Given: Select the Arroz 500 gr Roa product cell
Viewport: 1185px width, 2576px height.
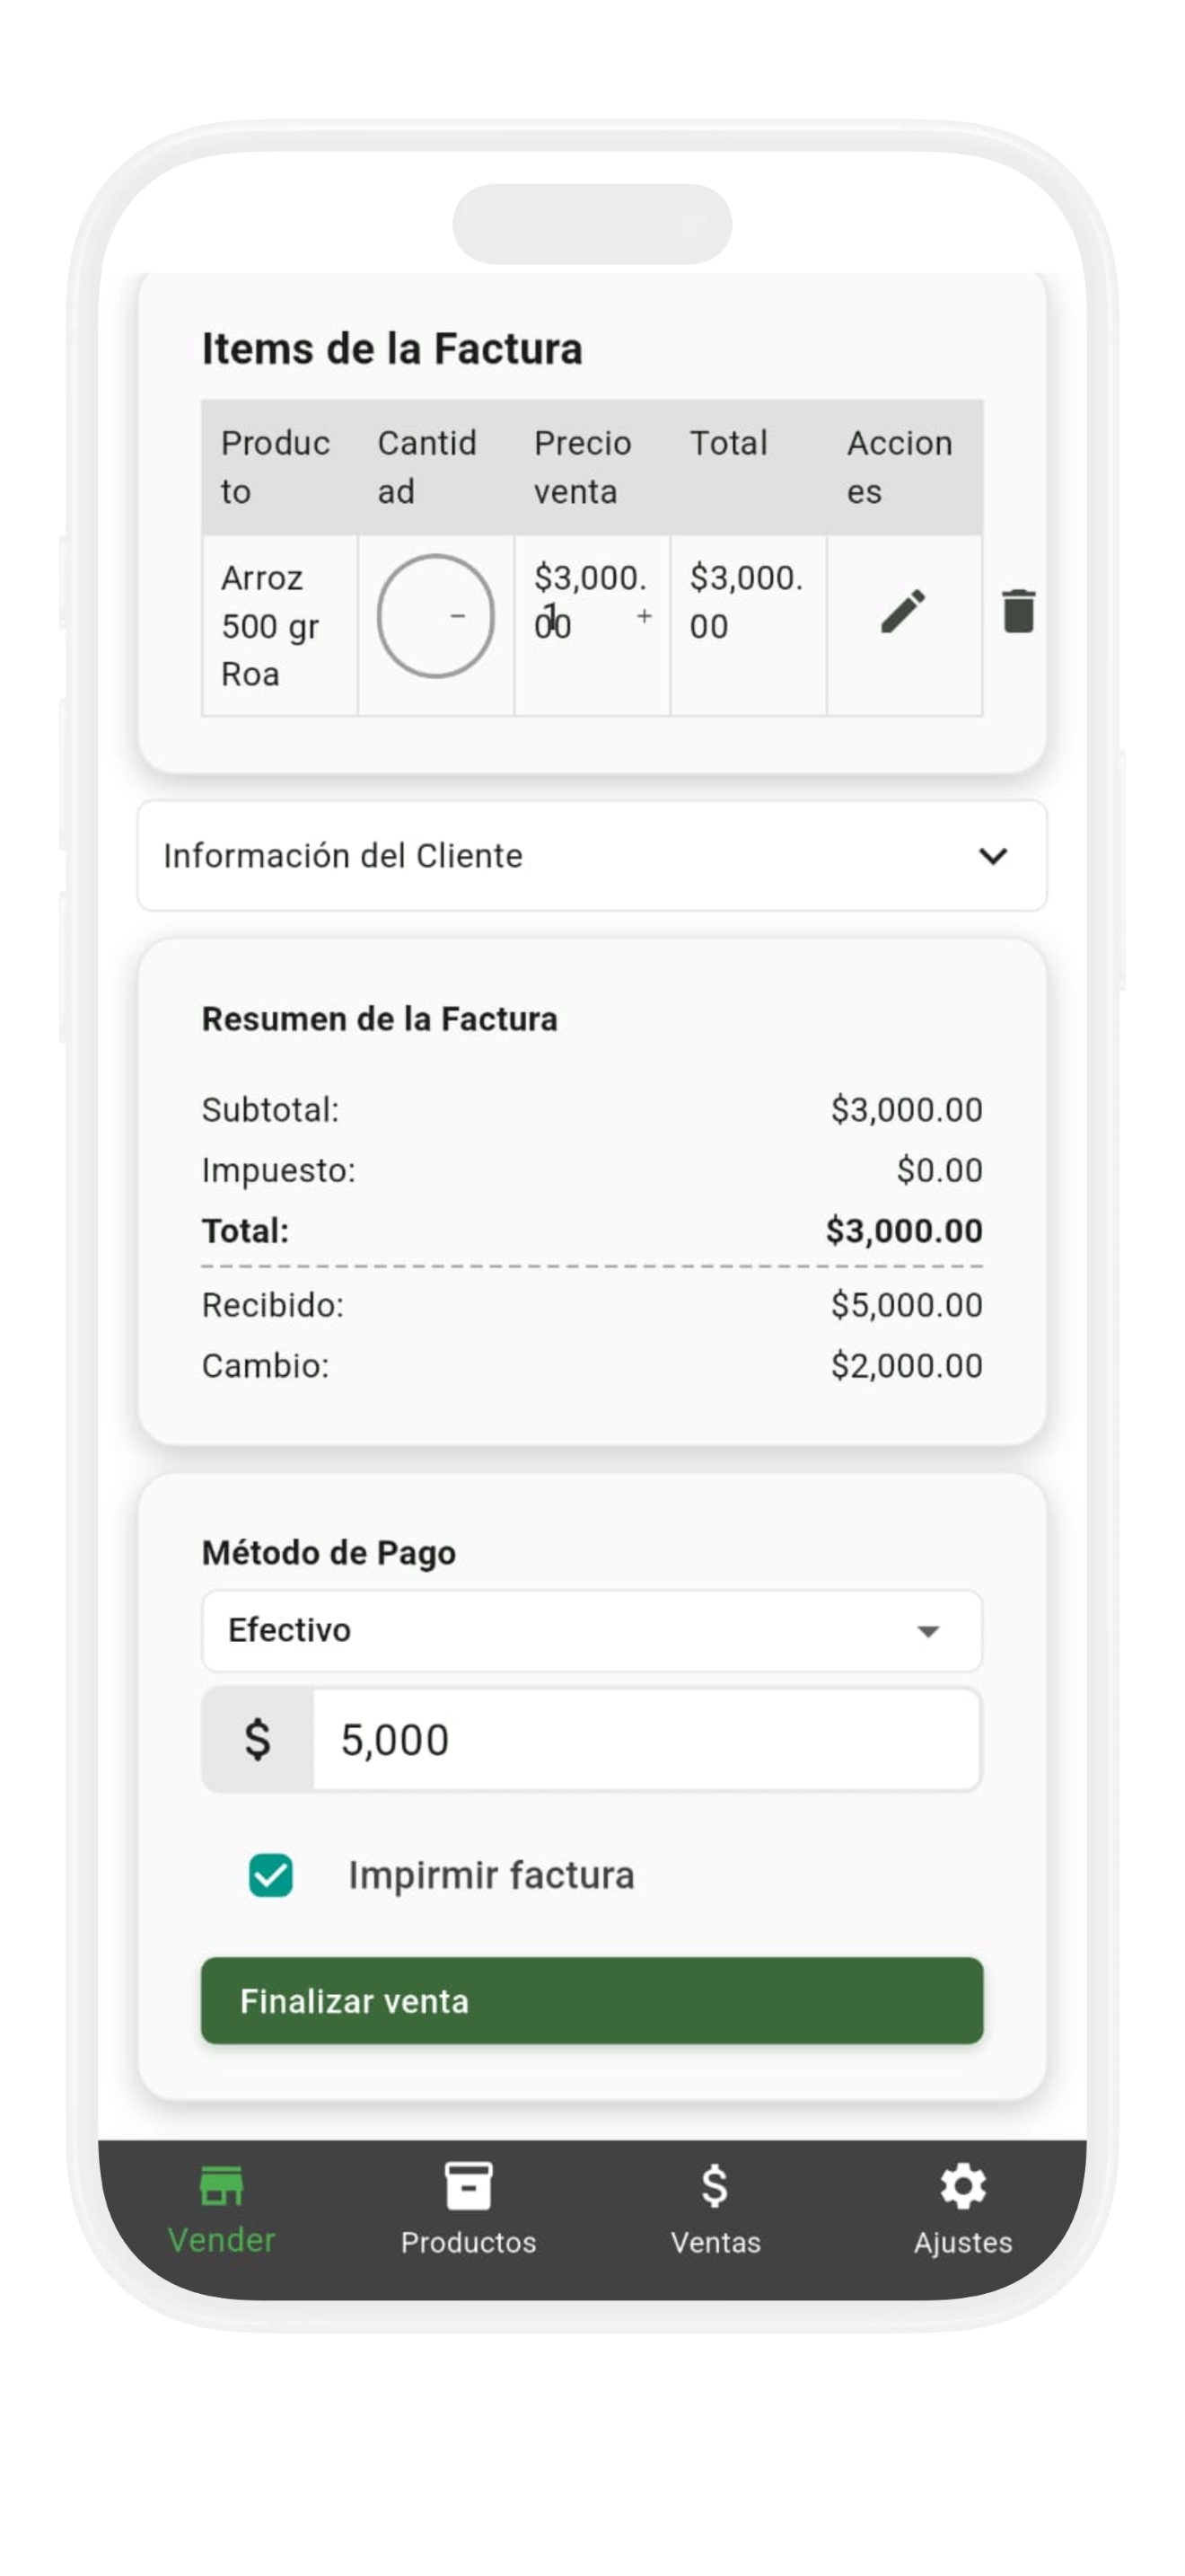Looking at the screenshot, I should [x=270, y=626].
